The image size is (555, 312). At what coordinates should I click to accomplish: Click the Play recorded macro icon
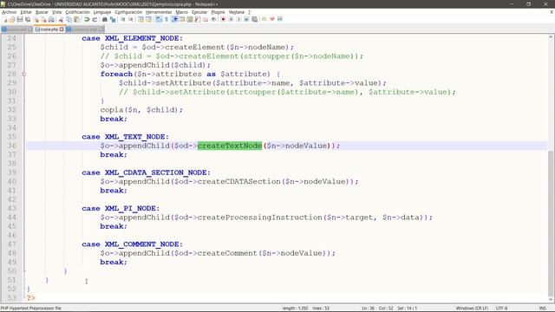pyautogui.click(x=238, y=19)
